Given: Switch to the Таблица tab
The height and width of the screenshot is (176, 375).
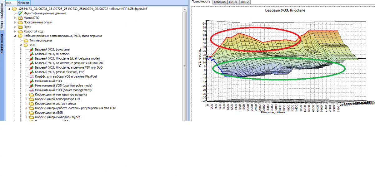Looking at the screenshot, I should pyautogui.click(x=220, y=2).
